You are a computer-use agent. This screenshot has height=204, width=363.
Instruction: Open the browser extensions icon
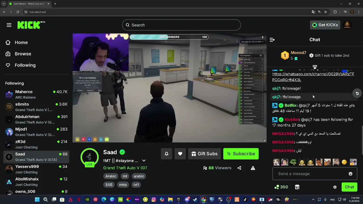(335, 12)
